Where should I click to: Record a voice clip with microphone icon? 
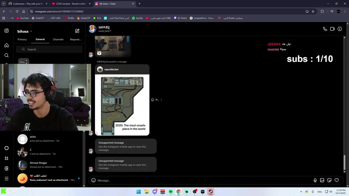coord(315,180)
